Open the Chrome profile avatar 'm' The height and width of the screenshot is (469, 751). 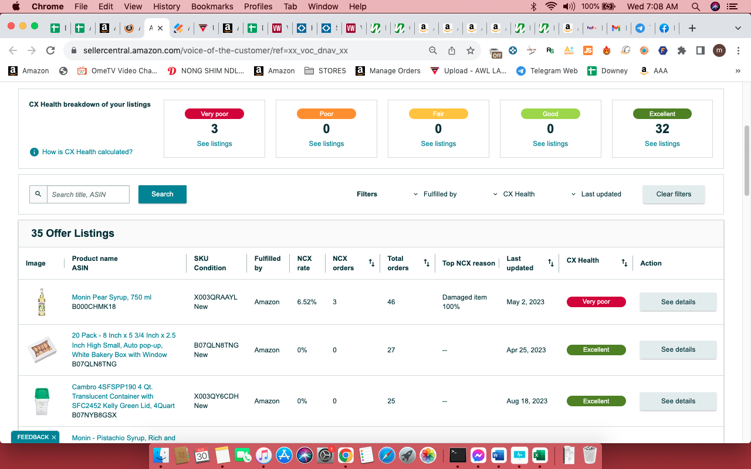719,50
